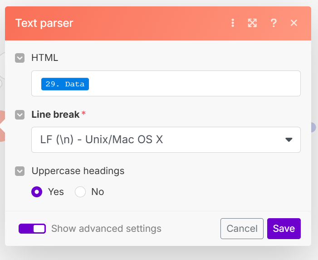The height and width of the screenshot is (260, 318).
Task: Disable the Show advanced settings switch
Action: 32,229
